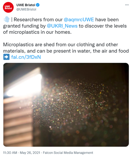Viewport: 132px width, 156px height.
Task: Click the 11:30 AM timestamp
Action: (x=10, y=153)
